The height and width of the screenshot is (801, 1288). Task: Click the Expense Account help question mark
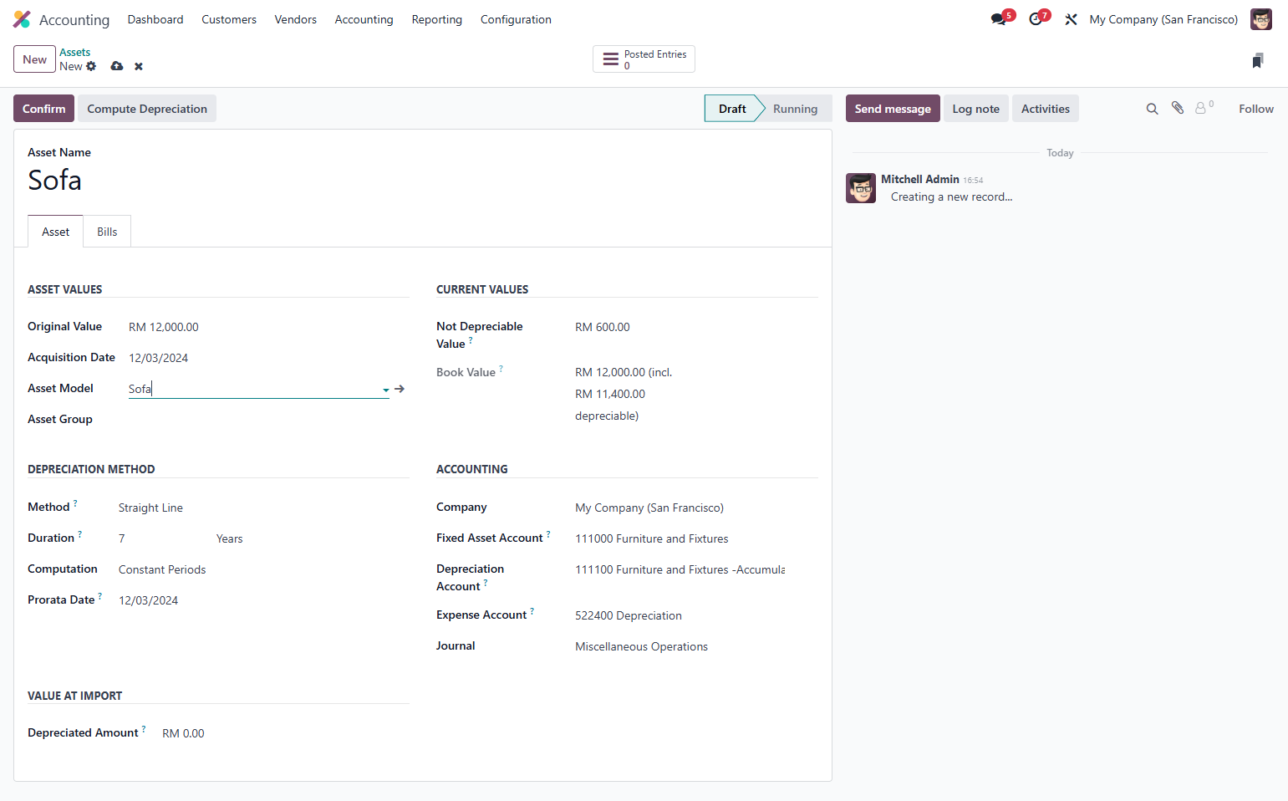tap(532, 611)
